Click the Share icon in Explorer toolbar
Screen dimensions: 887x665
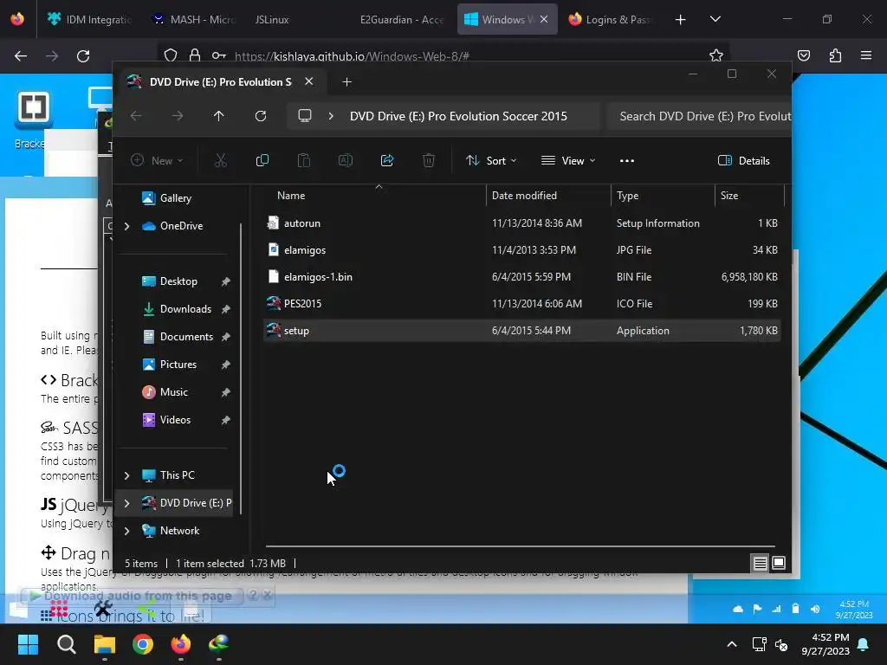point(387,160)
